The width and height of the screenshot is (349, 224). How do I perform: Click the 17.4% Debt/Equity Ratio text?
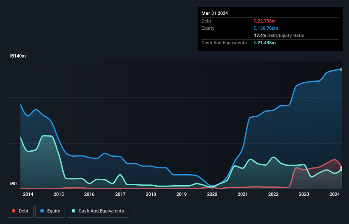click(279, 35)
